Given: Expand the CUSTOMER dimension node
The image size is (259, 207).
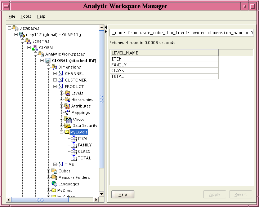Looking at the screenshot, I should pyautogui.click(x=55, y=80).
